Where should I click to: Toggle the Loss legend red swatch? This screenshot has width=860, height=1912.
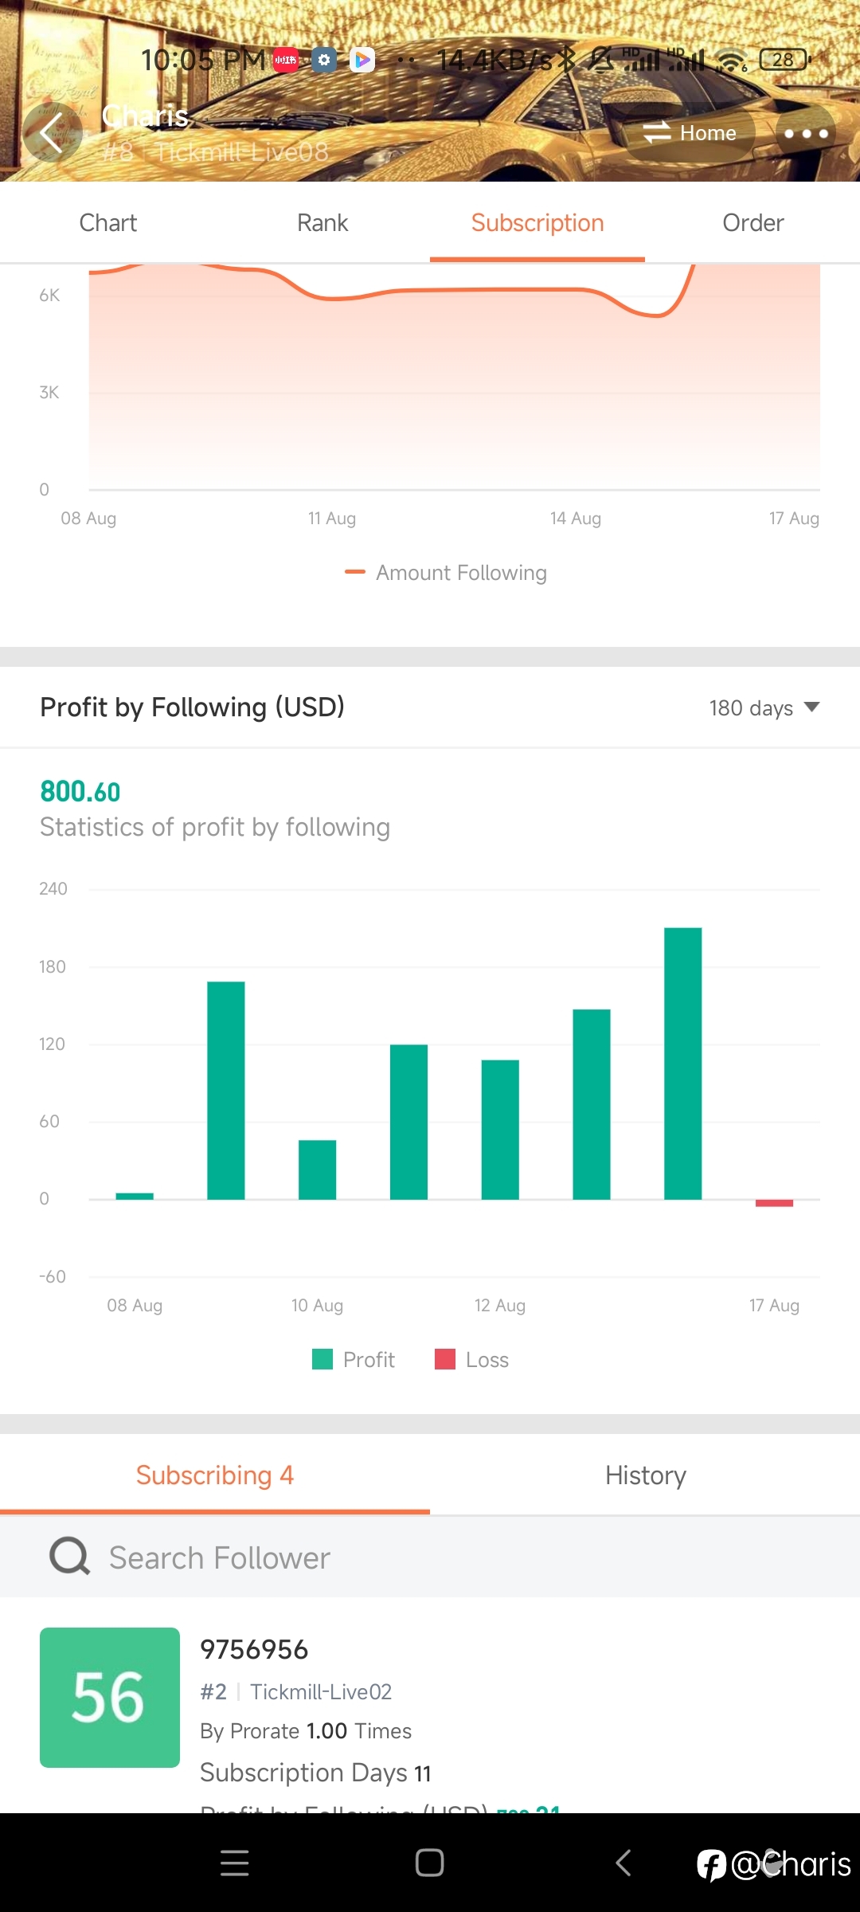point(445,1359)
